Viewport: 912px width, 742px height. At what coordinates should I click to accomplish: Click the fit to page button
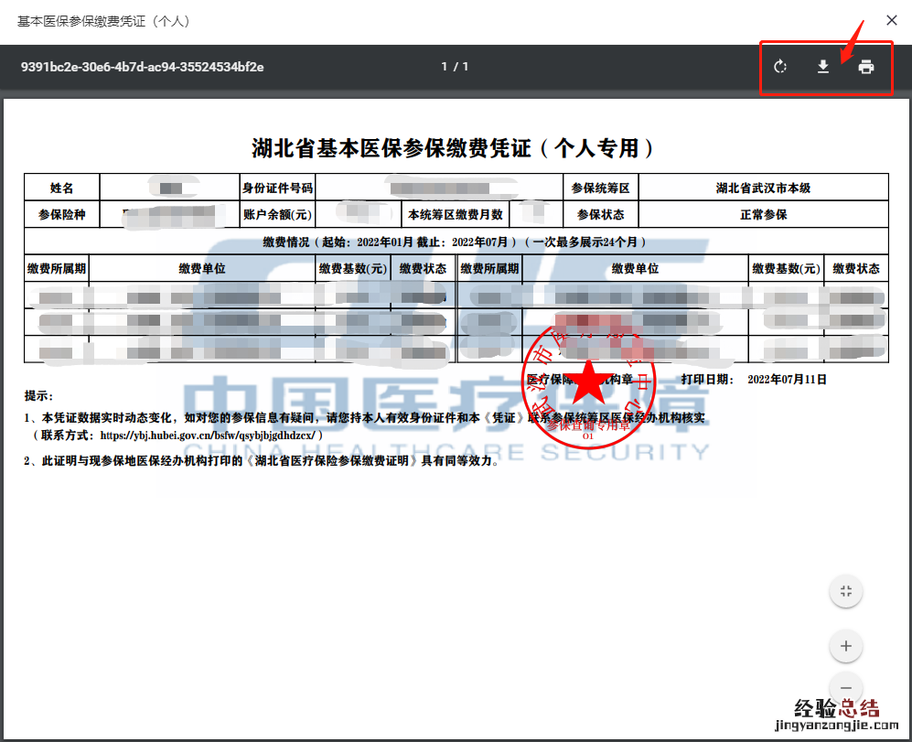pos(846,591)
